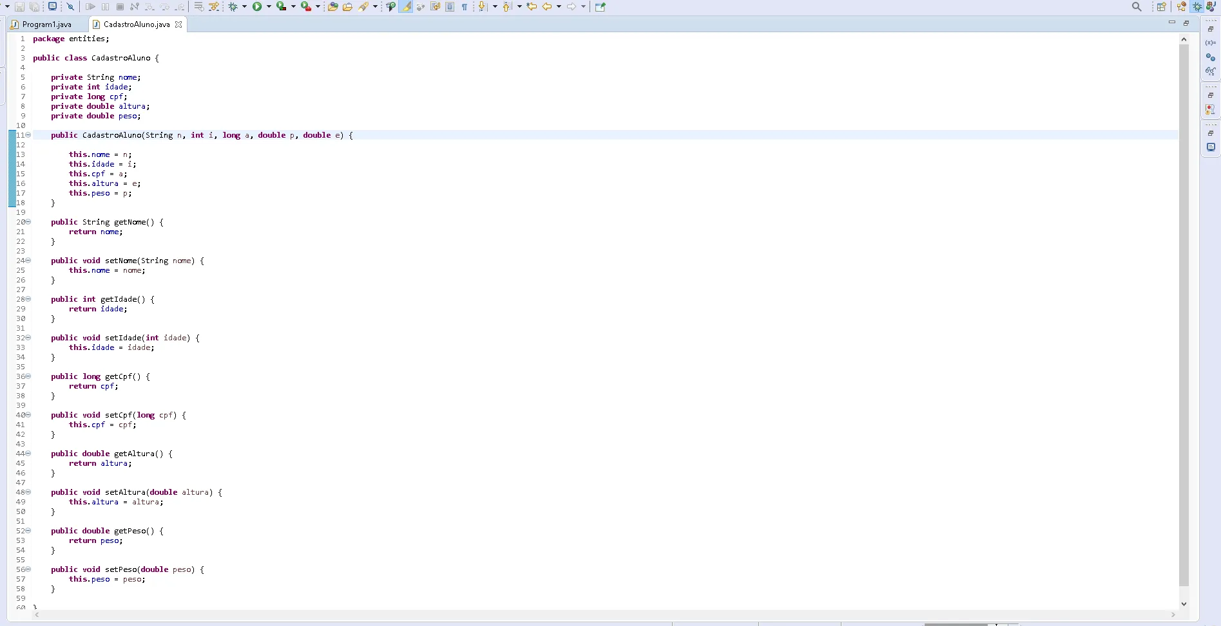Click the Resume debug icon
Image resolution: width=1221 pixels, height=626 pixels.
click(x=90, y=7)
